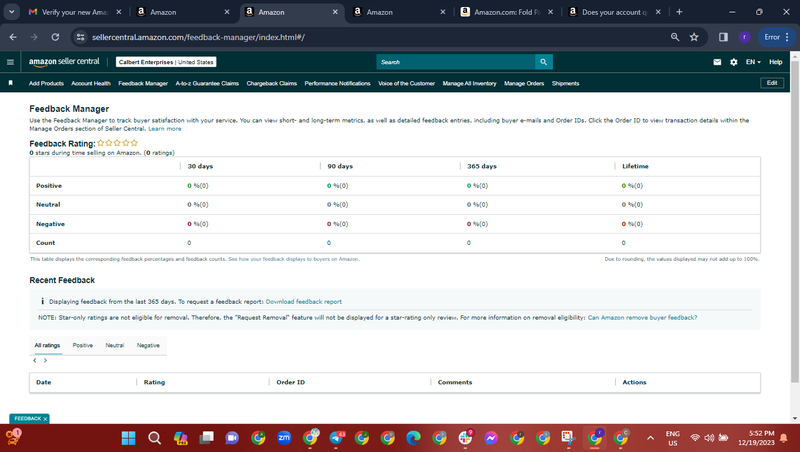
Task: Open the Chrome three-dot menu
Action: coord(787,37)
